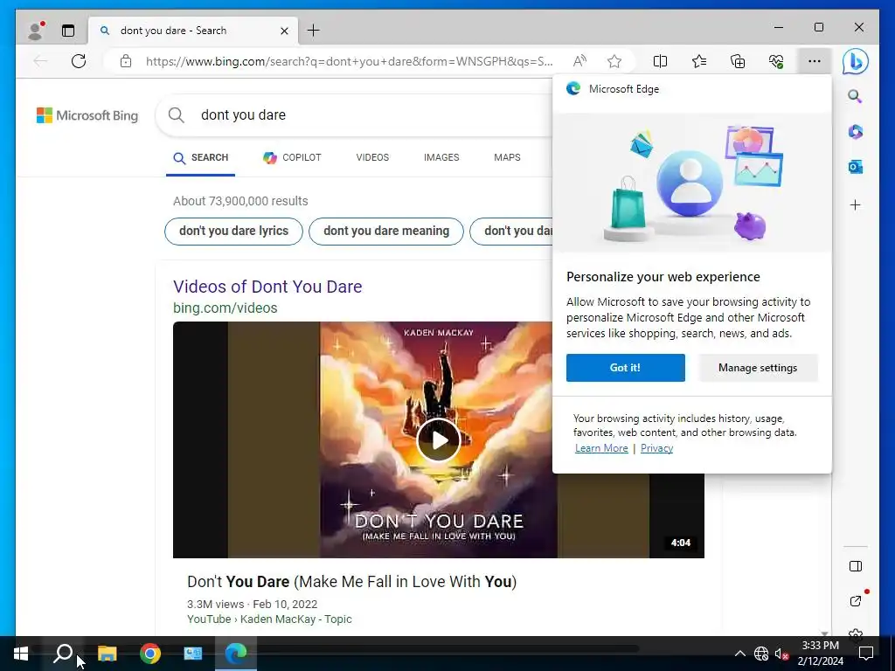Refresh the current page
Screen dimensions: 895x671
pos(79,61)
